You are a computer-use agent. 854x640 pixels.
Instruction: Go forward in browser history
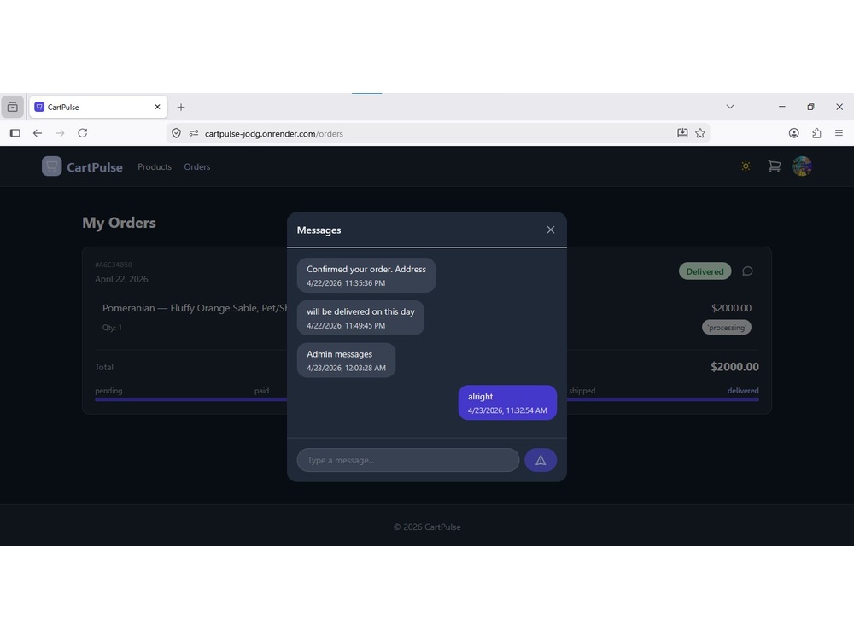pos(60,133)
